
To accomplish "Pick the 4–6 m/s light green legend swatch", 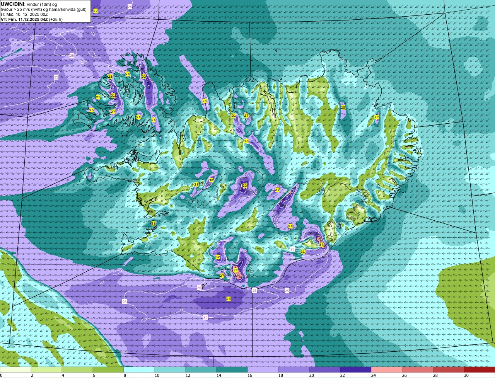I will [77, 370].
